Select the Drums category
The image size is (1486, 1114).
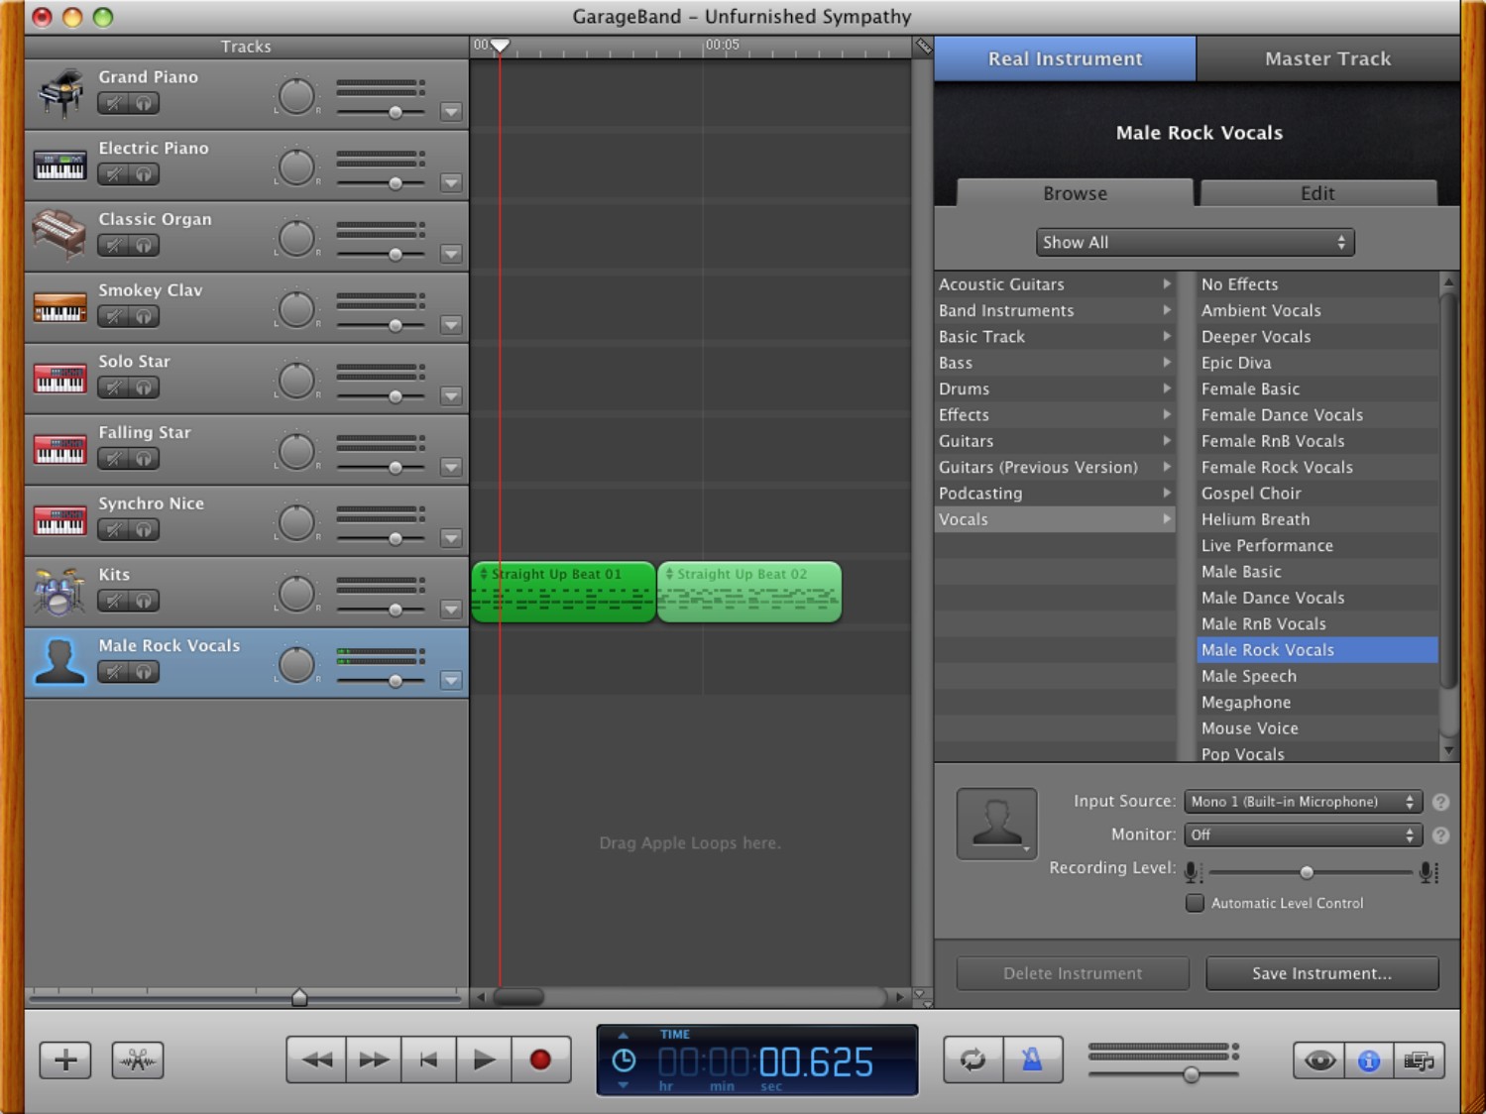point(1055,389)
